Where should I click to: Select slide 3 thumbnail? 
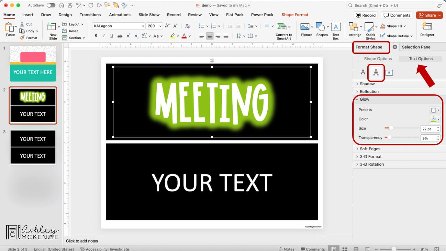click(x=33, y=147)
